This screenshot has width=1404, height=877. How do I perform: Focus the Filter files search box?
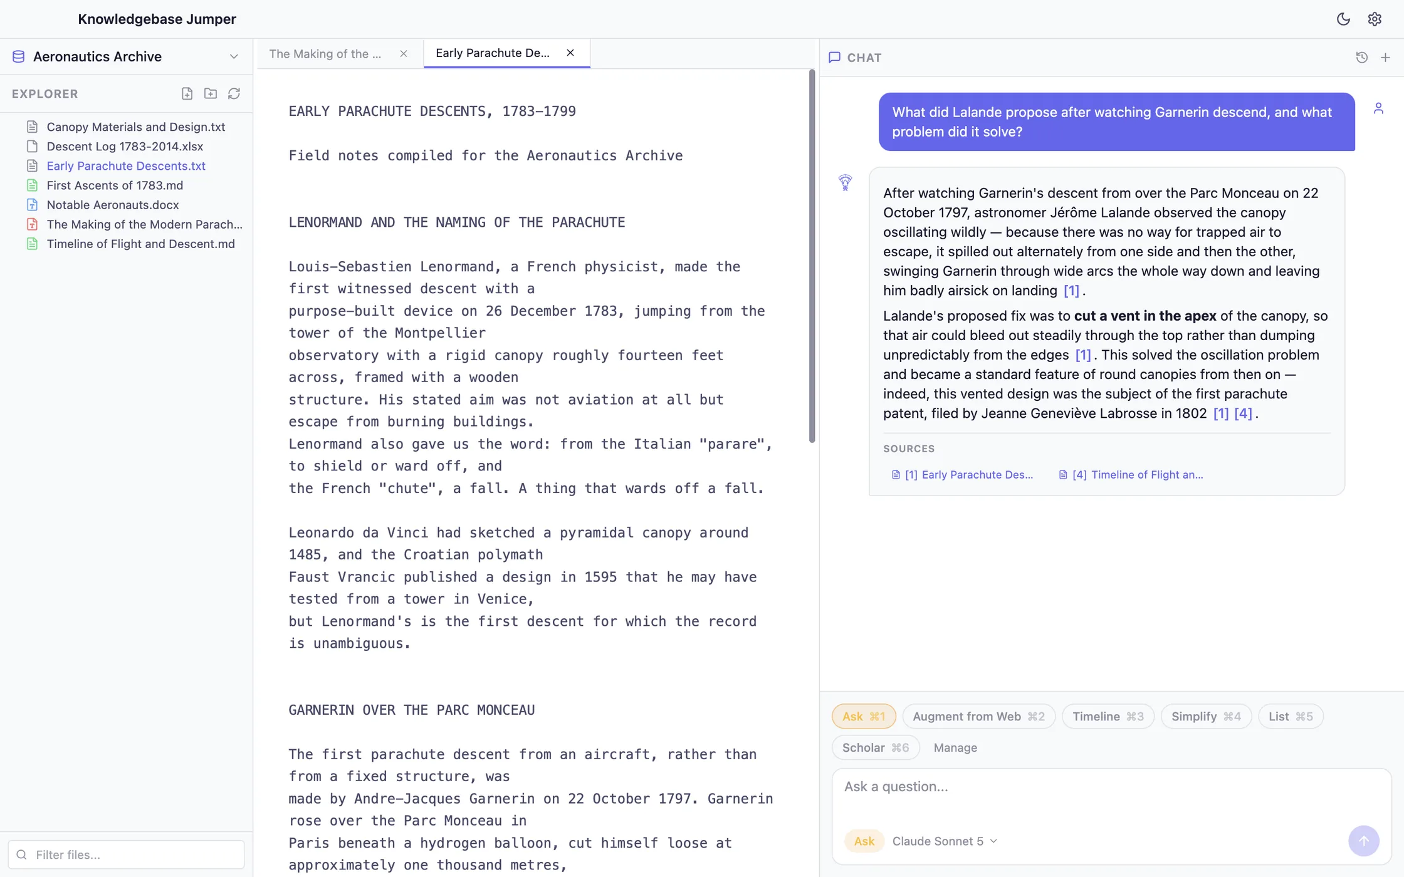coord(126,854)
